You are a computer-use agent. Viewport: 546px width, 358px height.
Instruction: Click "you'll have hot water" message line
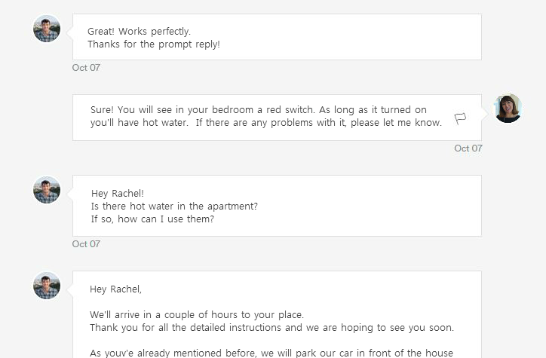click(265, 123)
